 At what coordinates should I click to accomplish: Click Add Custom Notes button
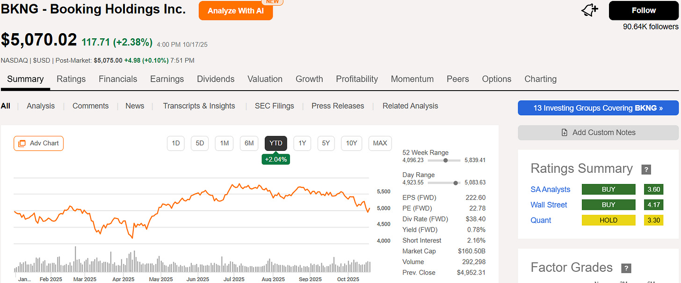pos(598,133)
